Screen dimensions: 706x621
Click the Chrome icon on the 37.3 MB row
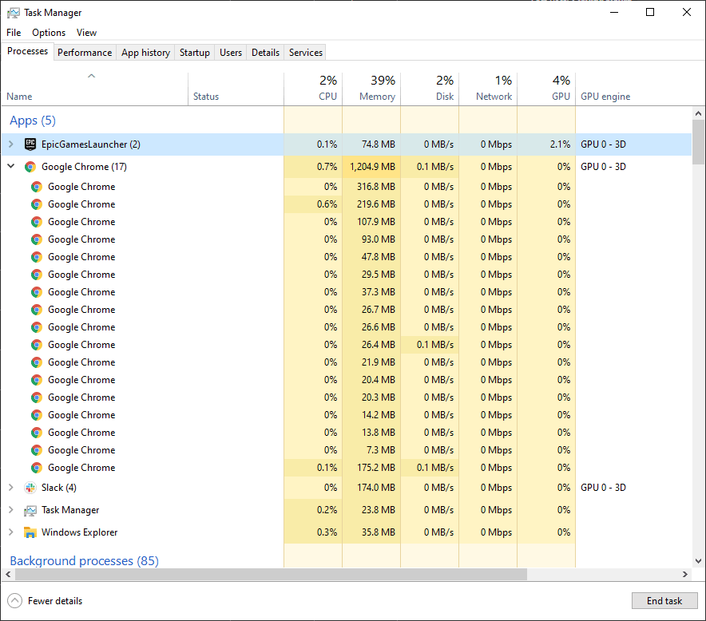point(37,292)
